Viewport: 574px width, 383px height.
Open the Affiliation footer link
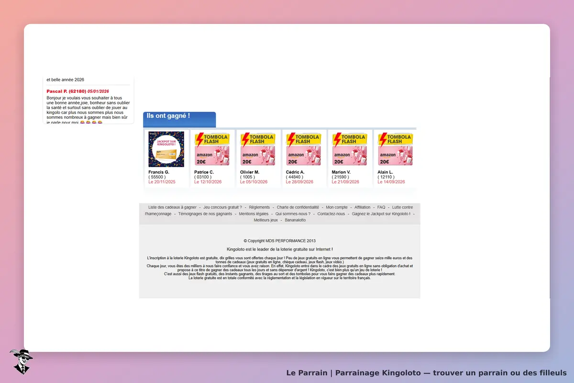coord(362,207)
